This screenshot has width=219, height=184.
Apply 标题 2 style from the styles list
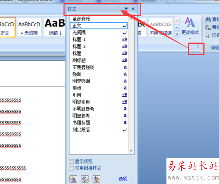coord(99,46)
